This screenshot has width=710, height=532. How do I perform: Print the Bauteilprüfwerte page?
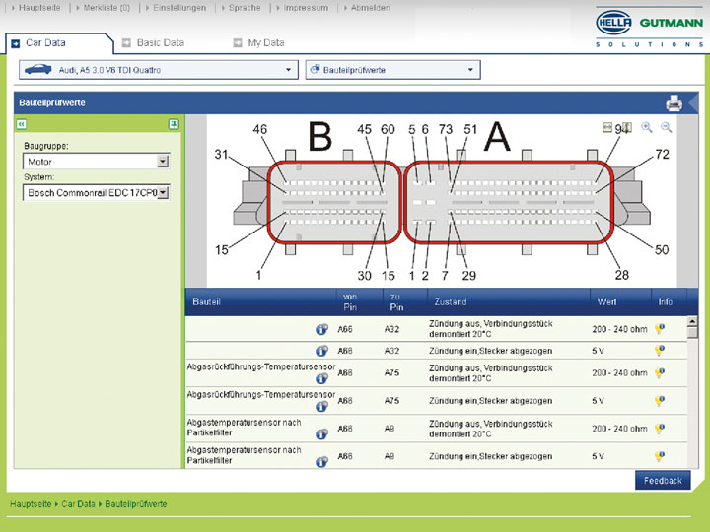point(674,102)
